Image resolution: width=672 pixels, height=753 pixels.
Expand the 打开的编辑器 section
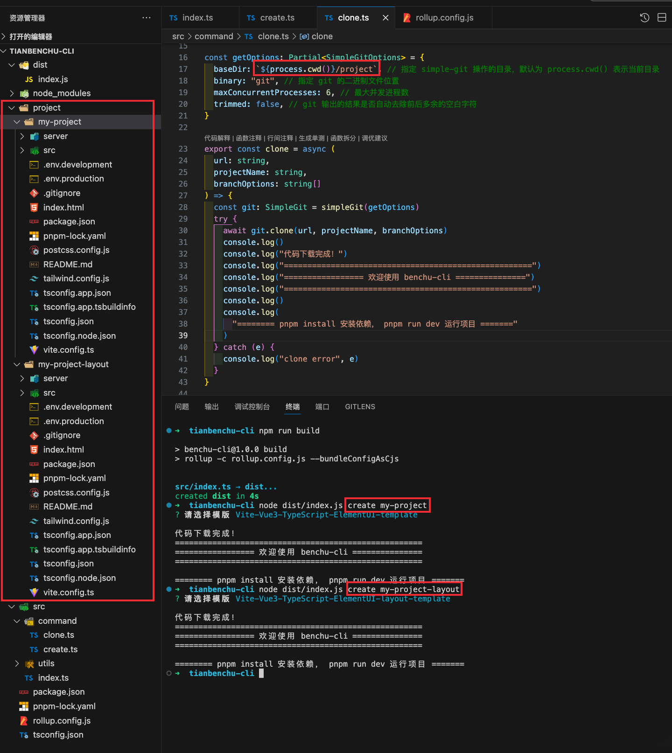click(x=4, y=36)
